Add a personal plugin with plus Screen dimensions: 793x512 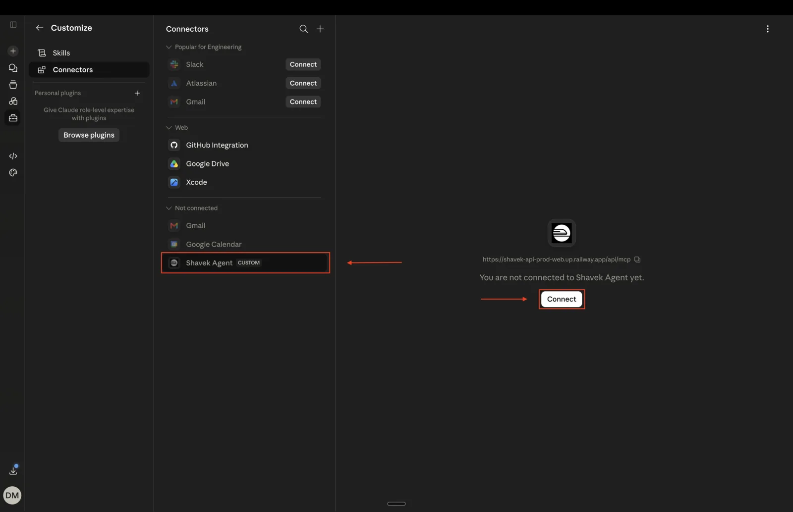[x=137, y=93]
